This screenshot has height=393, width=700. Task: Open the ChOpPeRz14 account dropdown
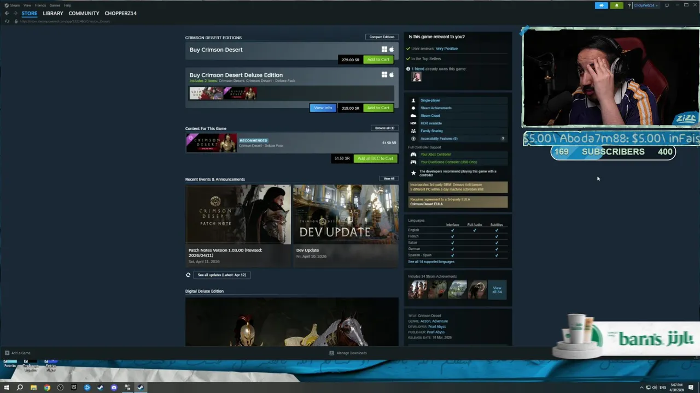point(646,5)
